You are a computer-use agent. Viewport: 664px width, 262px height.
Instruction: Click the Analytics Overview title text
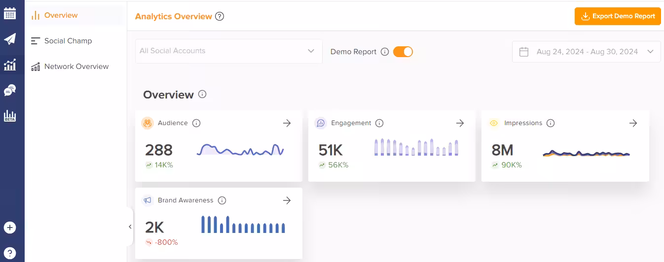pyautogui.click(x=174, y=16)
